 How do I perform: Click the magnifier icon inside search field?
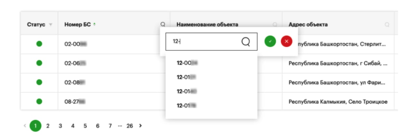pyautogui.click(x=246, y=41)
